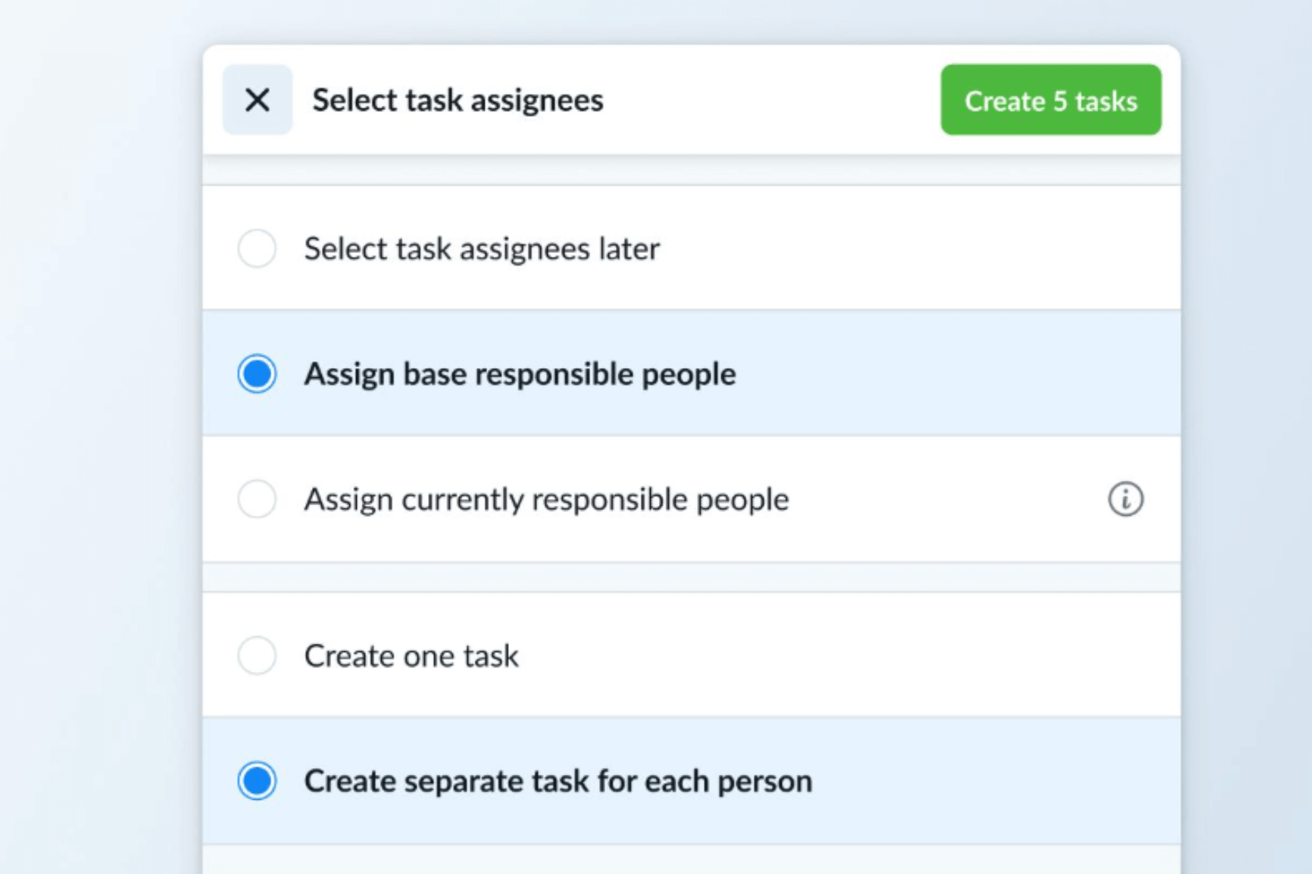Click the blue radio icon for separate tasks
Viewport: 1312px width, 874px height.
pos(257,780)
